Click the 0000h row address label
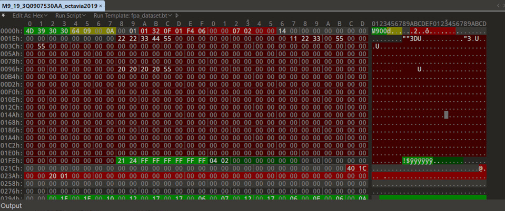This screenshot has width=505, height=211. 11,31
